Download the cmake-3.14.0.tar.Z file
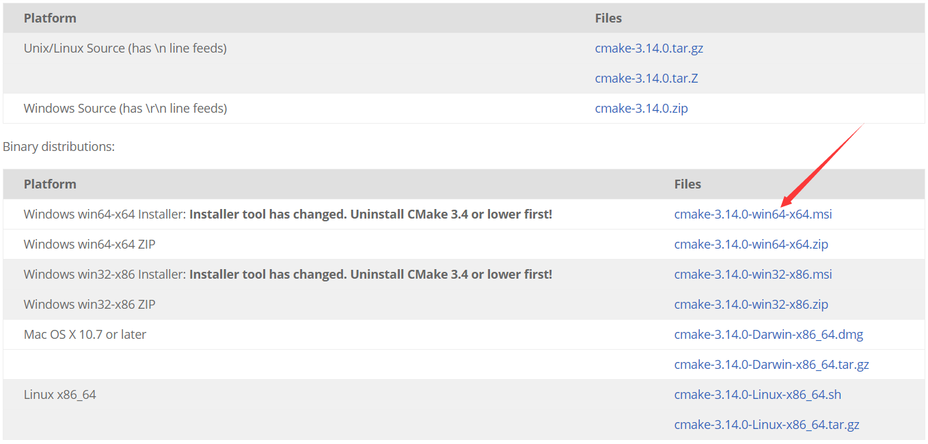The image size is (928, 444). click(645, 78)
